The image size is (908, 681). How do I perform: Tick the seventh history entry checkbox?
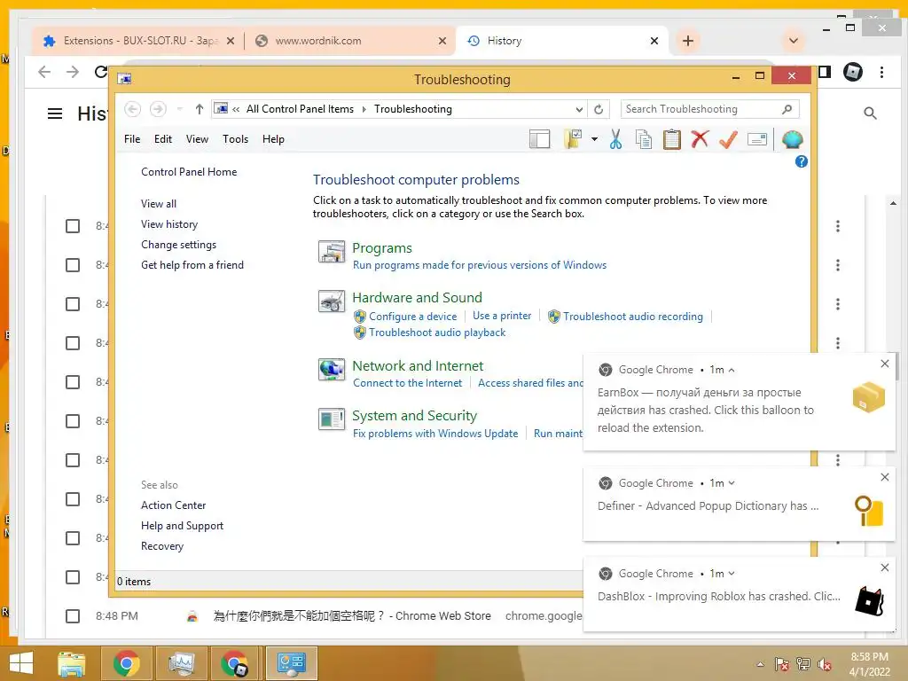(x=73, y=460)
